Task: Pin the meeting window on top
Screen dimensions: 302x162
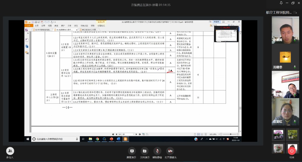Action: point(281,3)
